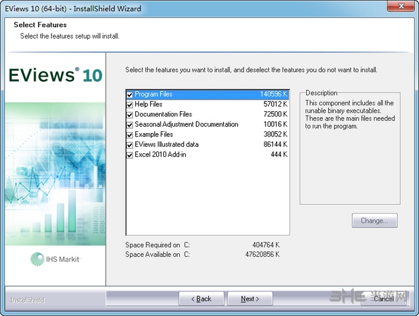Select the Example Files row label
Screen dimensions: 419x316
153,135
